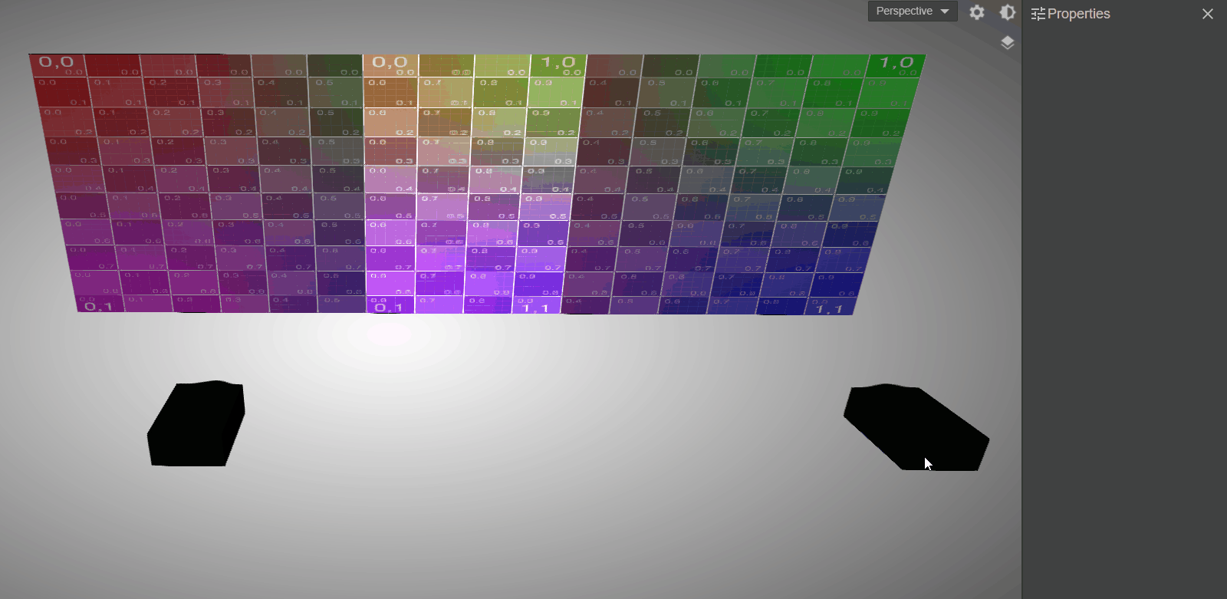Screen dimensions: 1227x599
Task: Click the Properties sliders icon
Action: click(1038, 14)
